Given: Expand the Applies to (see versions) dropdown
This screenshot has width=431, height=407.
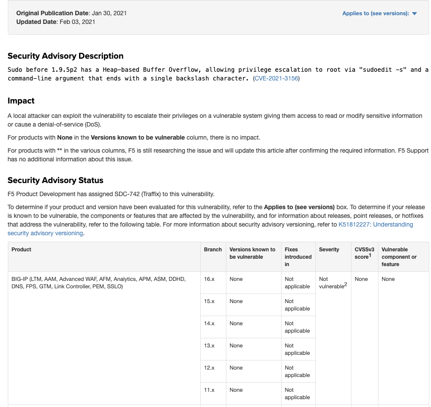Looking at the screenshot, I should (x=379, y=13).
